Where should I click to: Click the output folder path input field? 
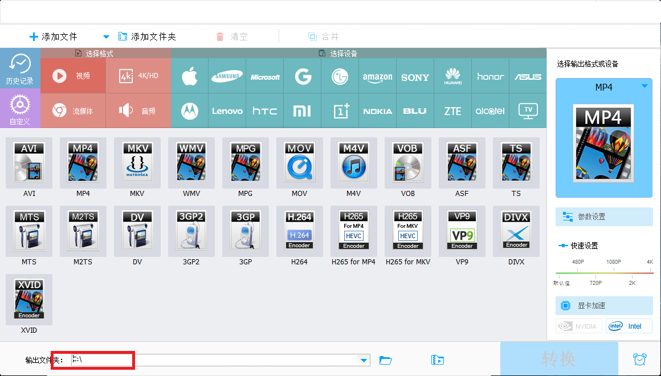point(217,360)
